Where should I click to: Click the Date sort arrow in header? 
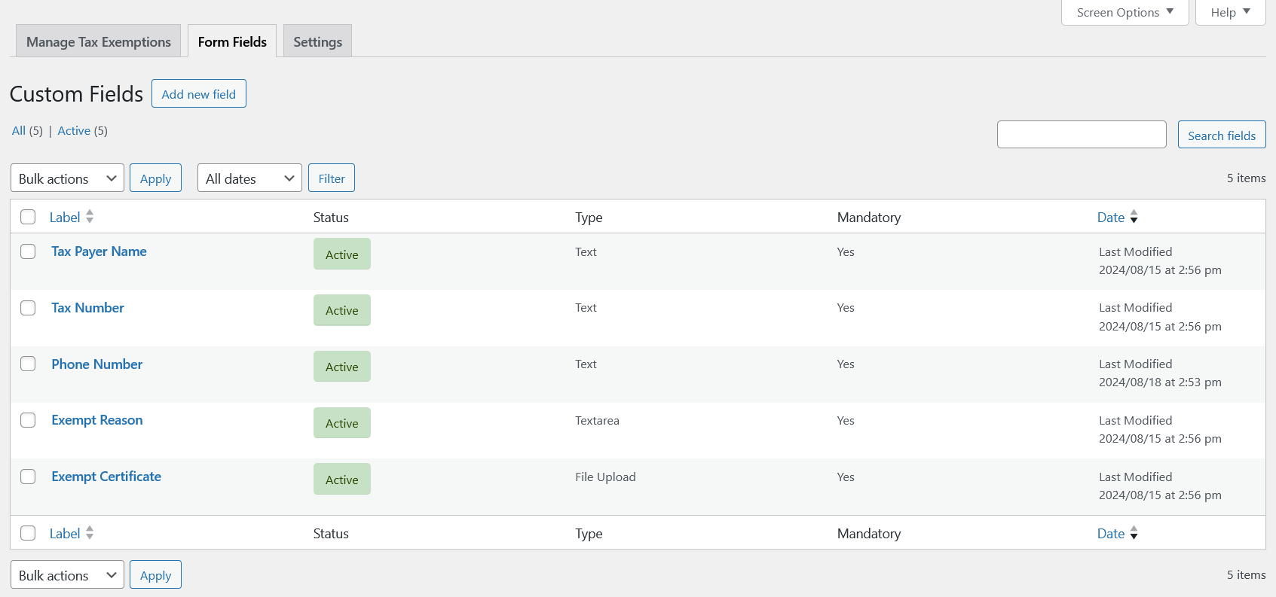pos(1134,217)
